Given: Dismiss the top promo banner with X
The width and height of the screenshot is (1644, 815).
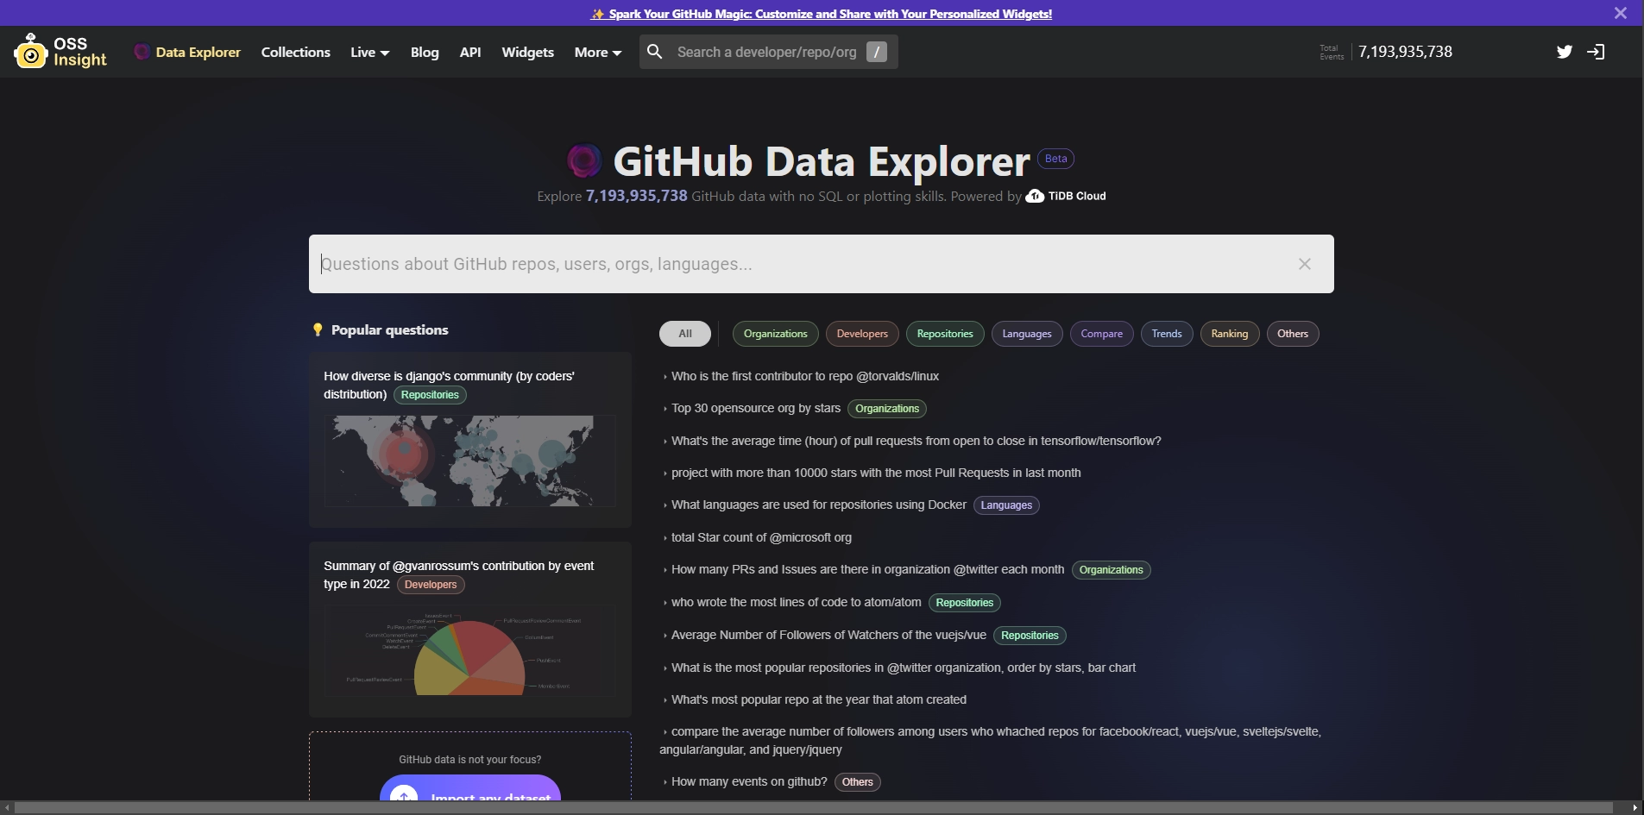Looking at the screenshot, I should click(x=1620, y=13).
